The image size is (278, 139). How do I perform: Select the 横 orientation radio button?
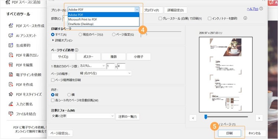(69, 95)
